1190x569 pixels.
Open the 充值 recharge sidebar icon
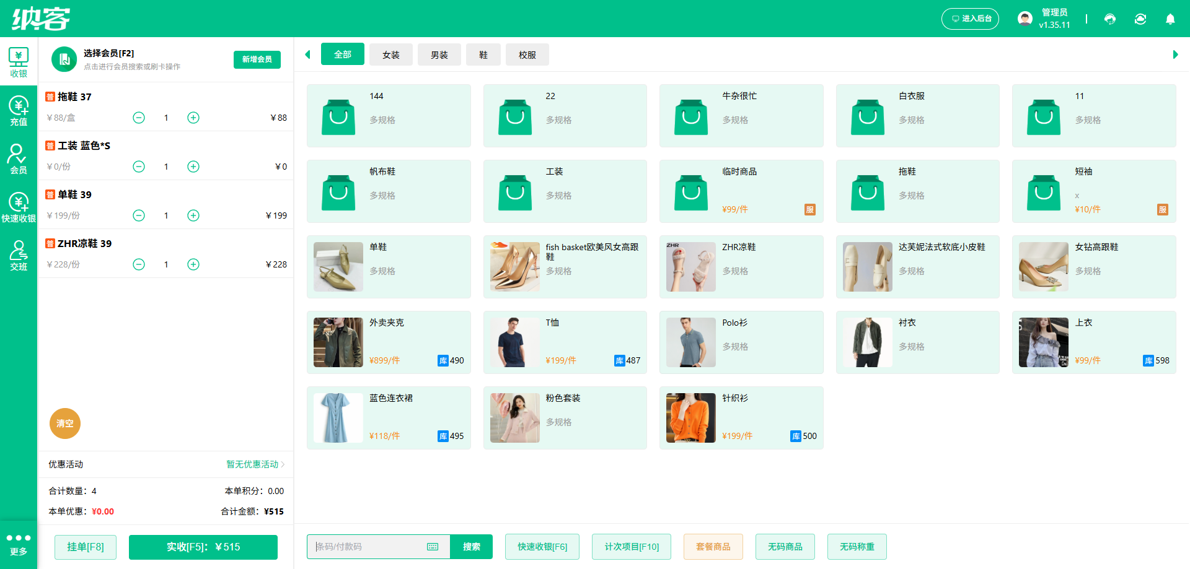19,111
